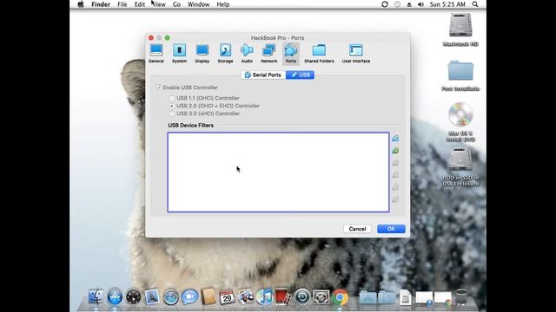This screenshot has width=556, height=312.
Task: Open the Network settings pane
Action: tap(268, 54)
